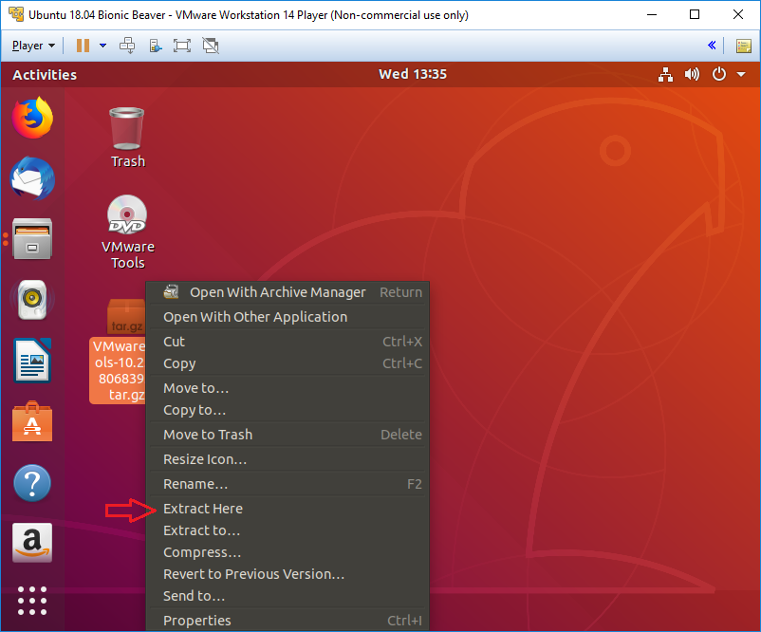
Task: Select Copy from the context menu
Action: click(288, 363)
